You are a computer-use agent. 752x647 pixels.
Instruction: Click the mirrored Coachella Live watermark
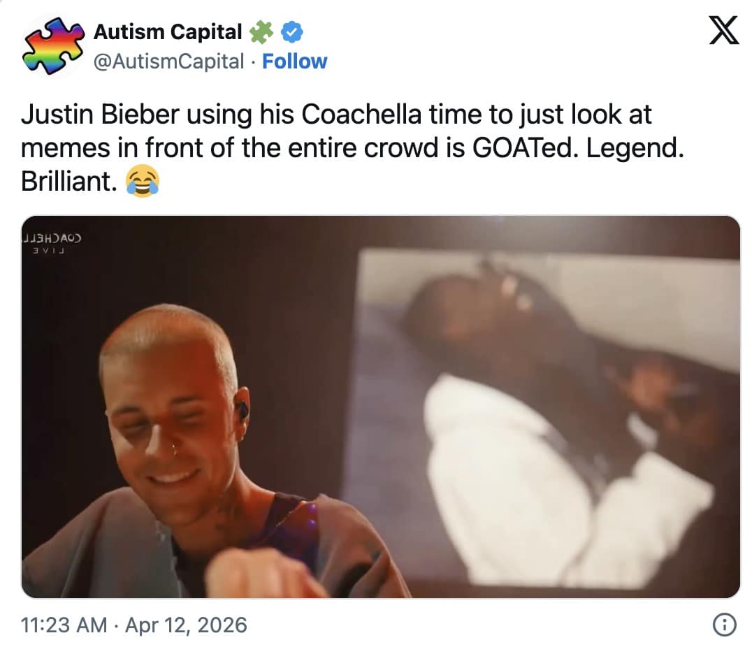pos(53,242)
